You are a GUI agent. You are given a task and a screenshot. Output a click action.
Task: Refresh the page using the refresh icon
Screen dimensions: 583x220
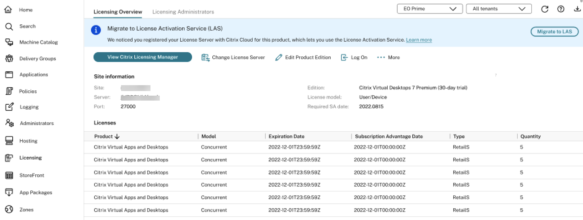[x=545, y=9]
